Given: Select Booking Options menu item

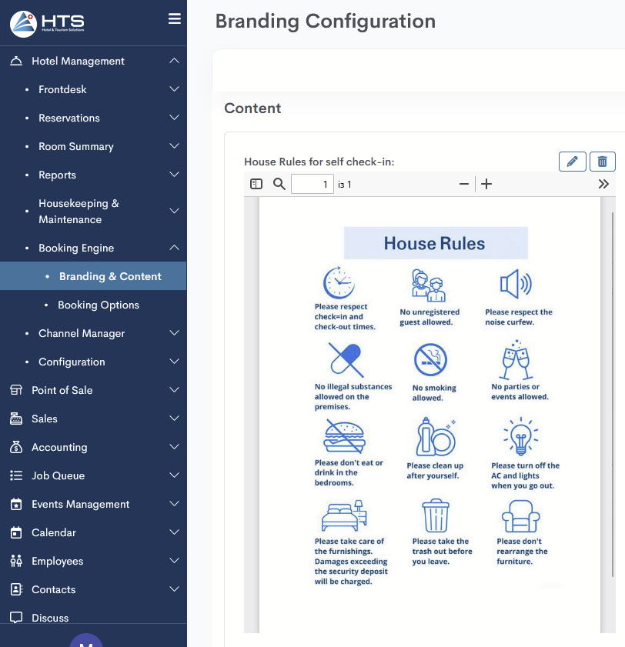Looking at the screenshot, I should [x=99, y=305].
